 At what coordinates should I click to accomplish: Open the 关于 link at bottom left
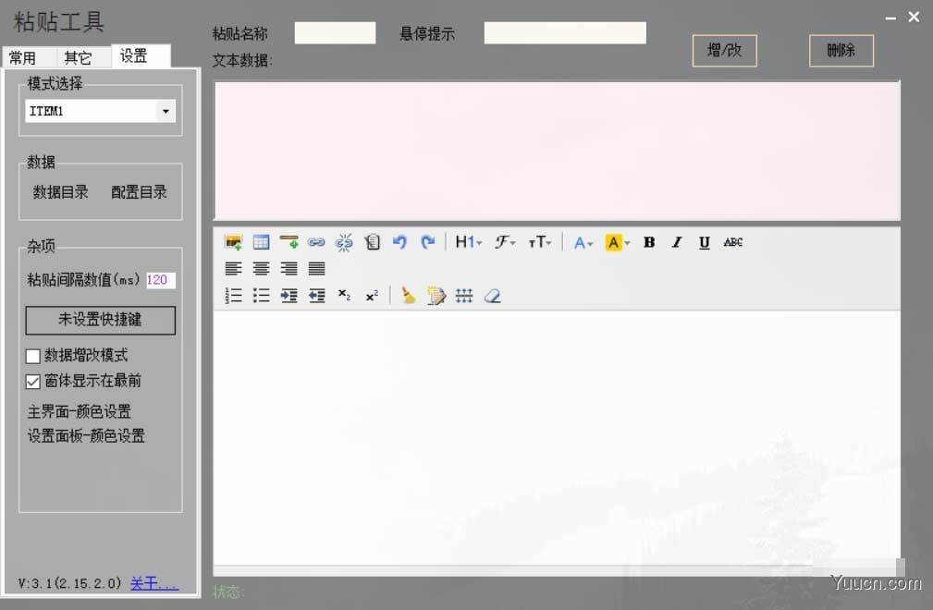[153, 583]
